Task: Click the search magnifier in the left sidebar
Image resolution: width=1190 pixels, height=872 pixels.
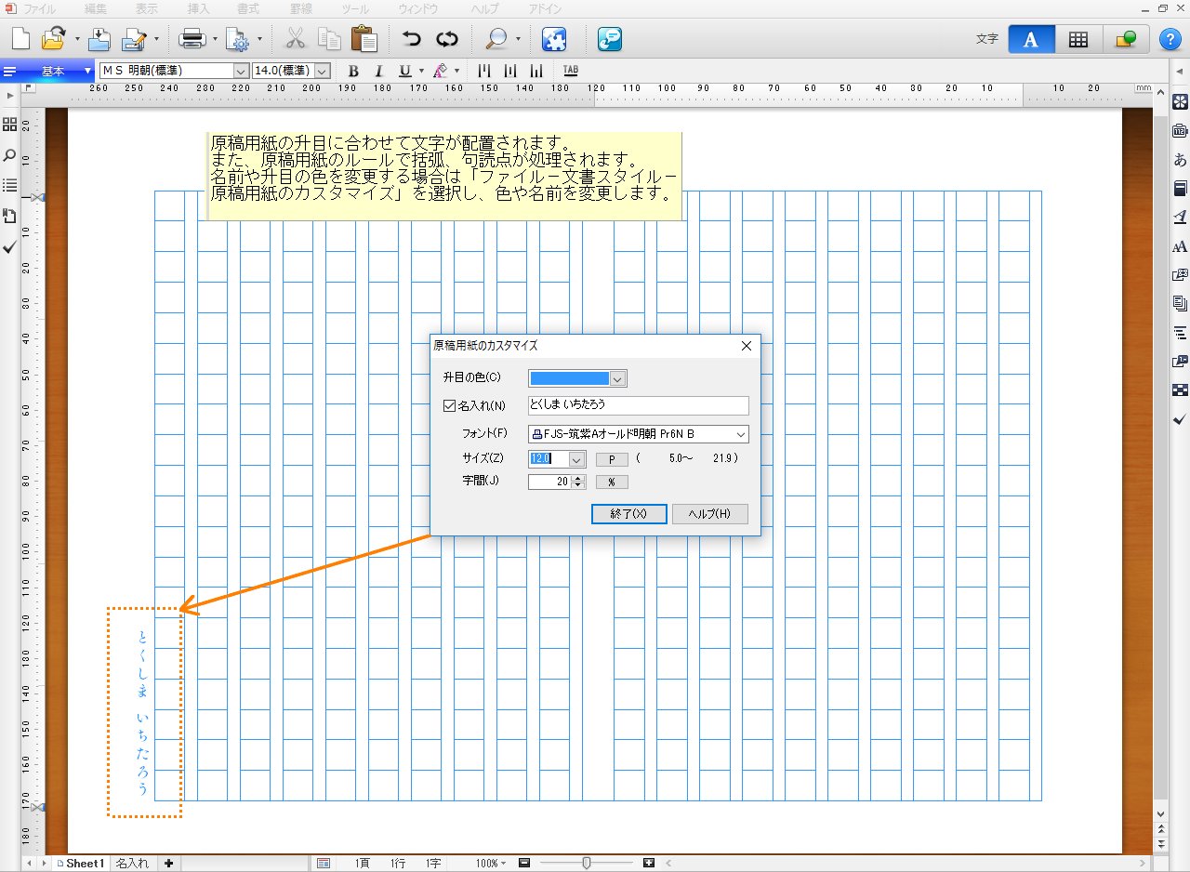Action: click(9, 155)
